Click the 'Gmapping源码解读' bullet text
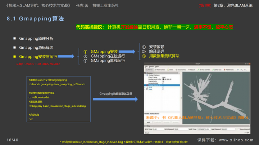 click(x=36, y=48)
